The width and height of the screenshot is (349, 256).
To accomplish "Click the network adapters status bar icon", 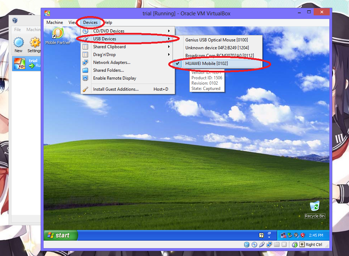I will click(269, 244).
